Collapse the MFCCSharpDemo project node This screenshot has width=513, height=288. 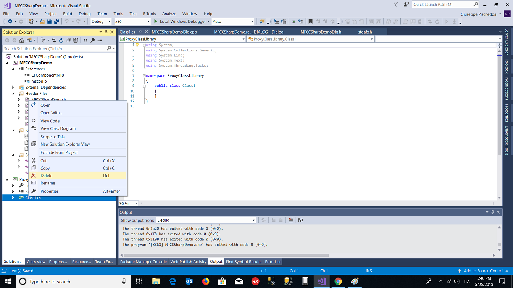pyautogui.click(x=7, y=63)
